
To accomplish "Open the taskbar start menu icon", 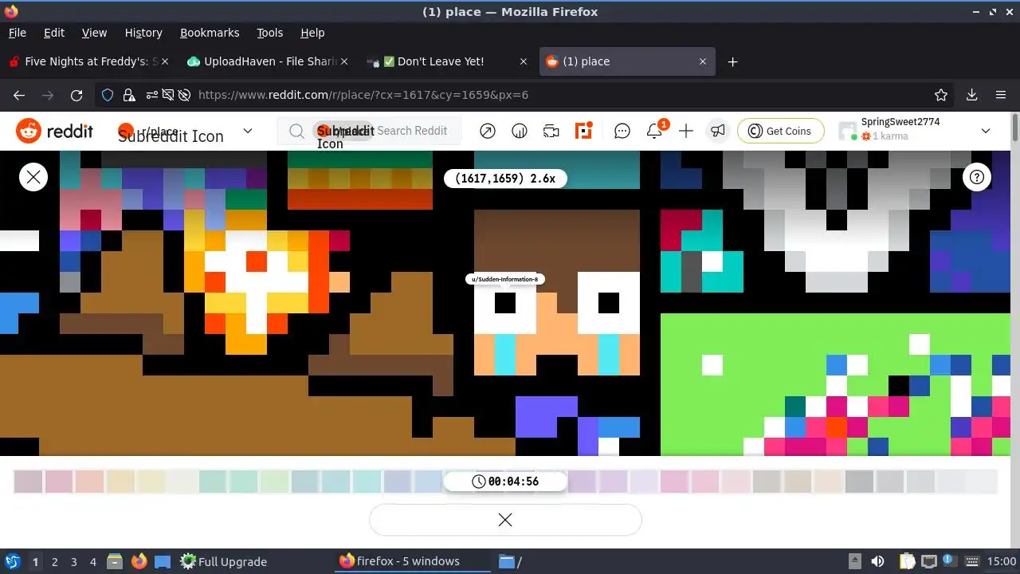I will click(x=12, y=561).
